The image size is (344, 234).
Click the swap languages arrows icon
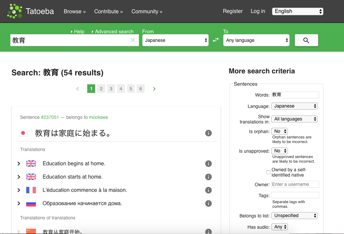tap(216, 39)
